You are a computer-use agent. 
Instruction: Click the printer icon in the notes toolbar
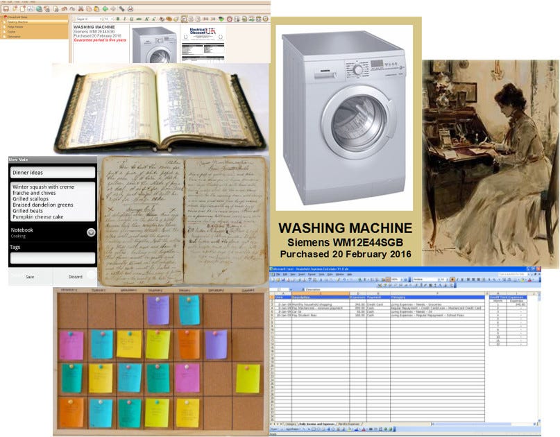click(x=130, y=8)
